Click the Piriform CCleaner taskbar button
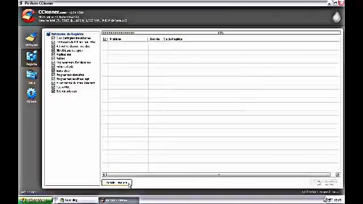The height and width of the screenshot is (204, 363). [119, 200]
